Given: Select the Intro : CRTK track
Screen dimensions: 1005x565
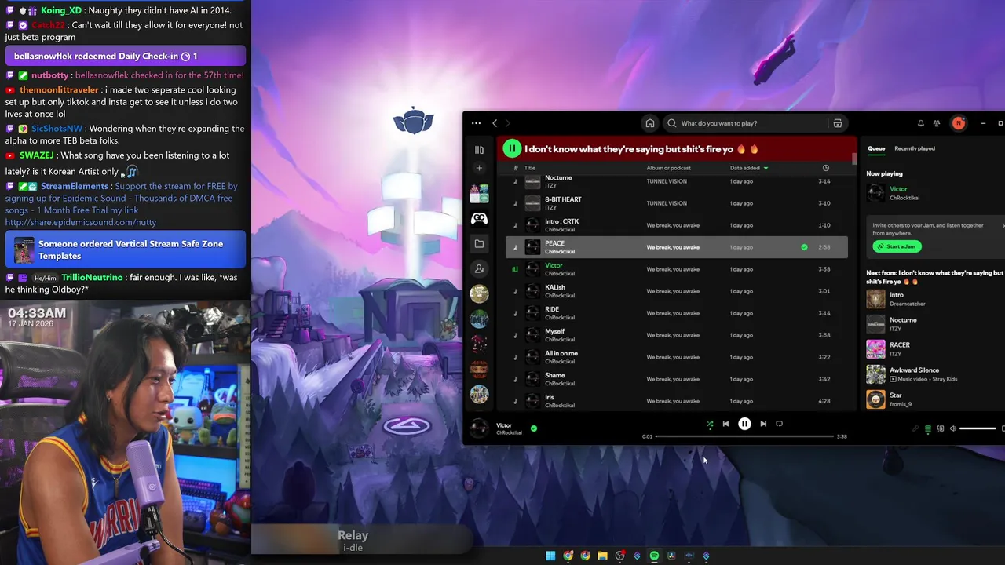Looking at the screenshot, I should 677,225.
